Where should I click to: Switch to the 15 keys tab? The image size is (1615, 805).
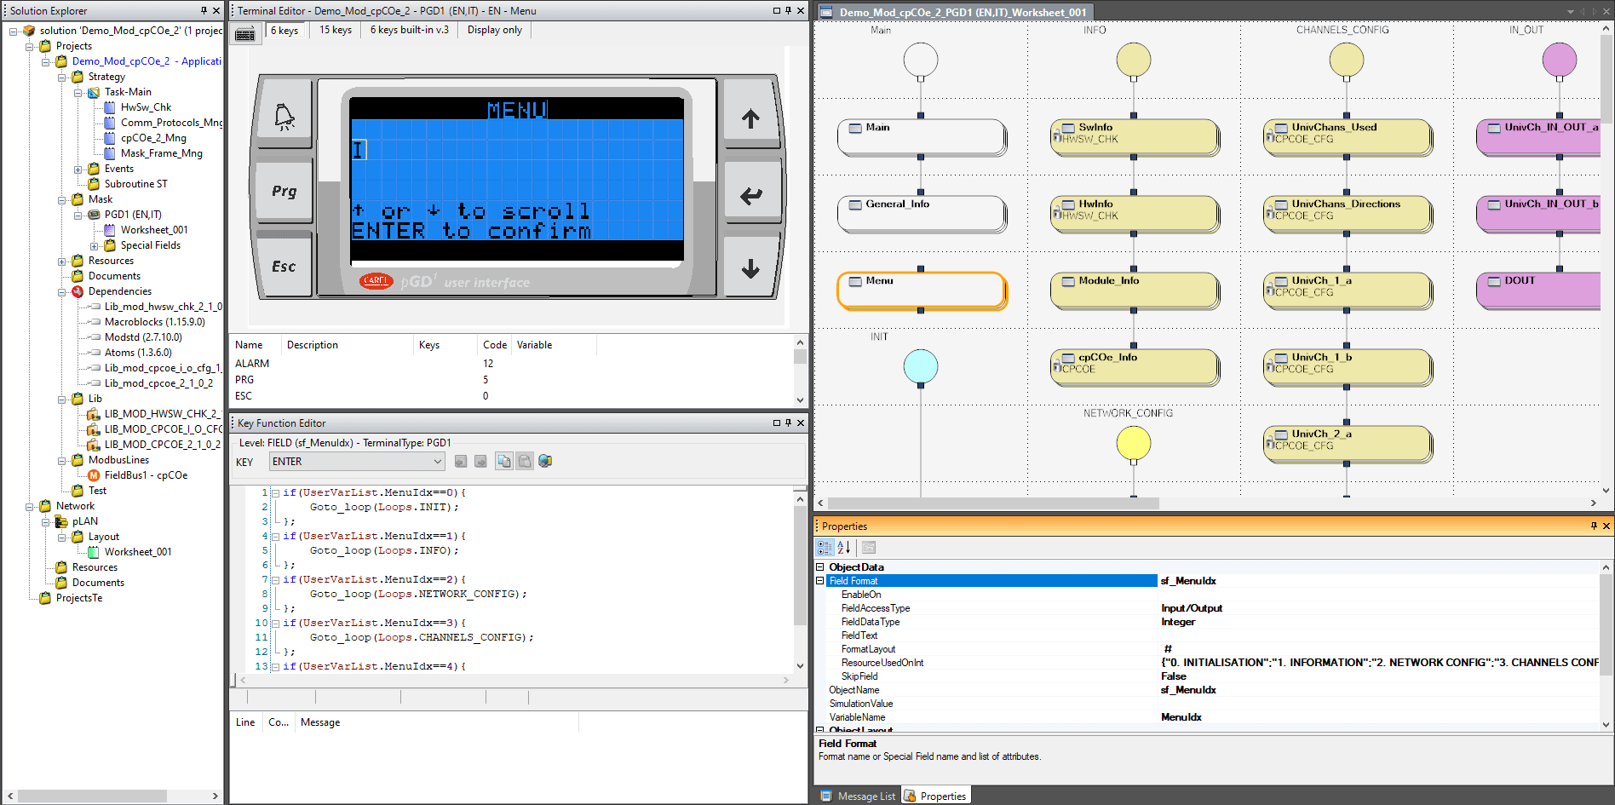(x=335, y=30)
